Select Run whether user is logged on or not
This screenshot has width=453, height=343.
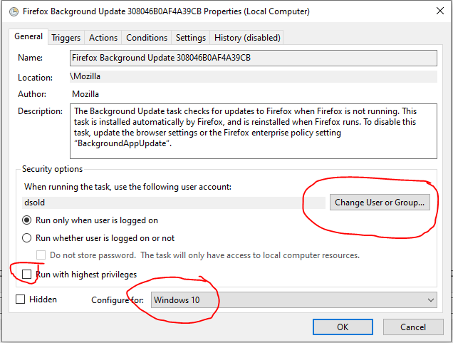[x=98, y=238]
